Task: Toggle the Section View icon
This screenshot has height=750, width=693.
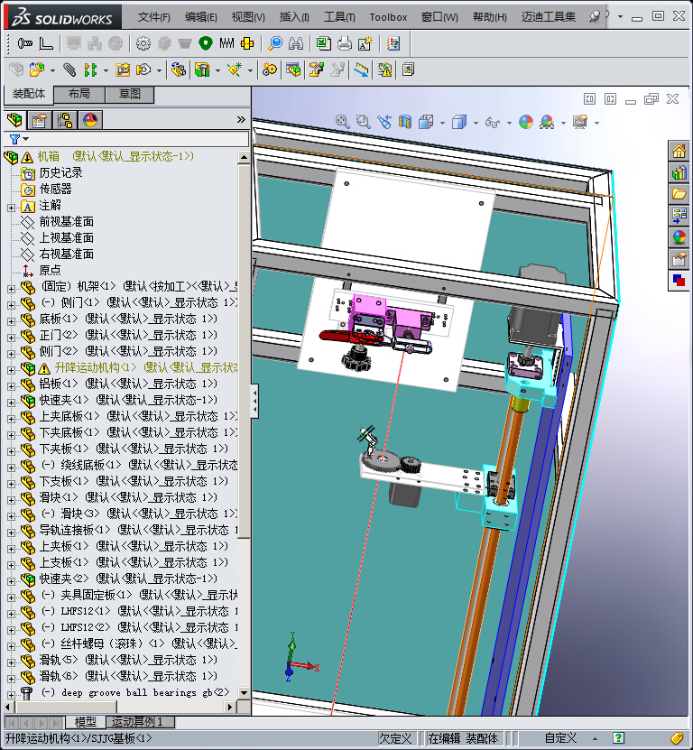Action: coord(404,122)
